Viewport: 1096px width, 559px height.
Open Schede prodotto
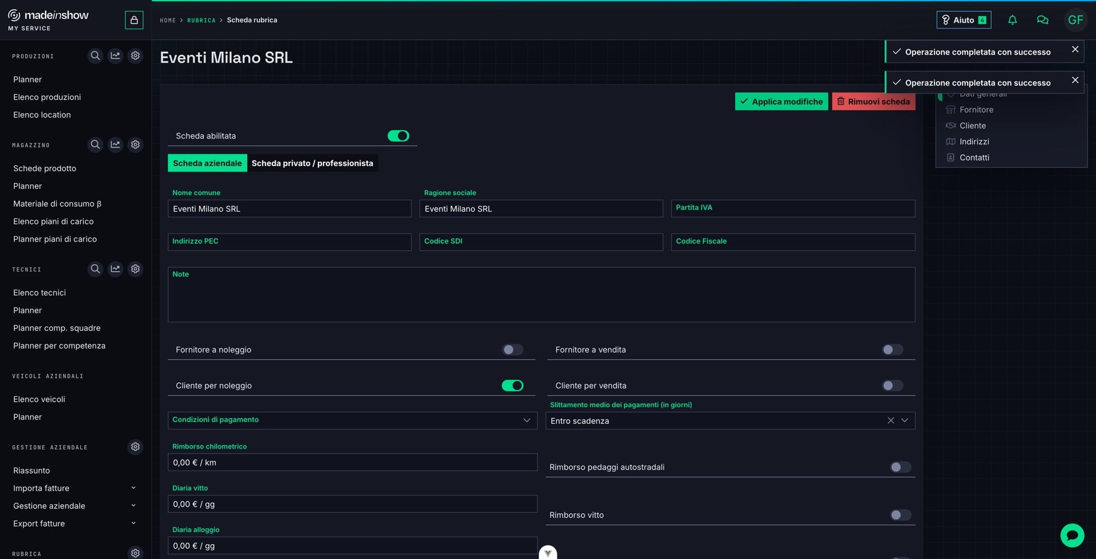tap(45, 168)
